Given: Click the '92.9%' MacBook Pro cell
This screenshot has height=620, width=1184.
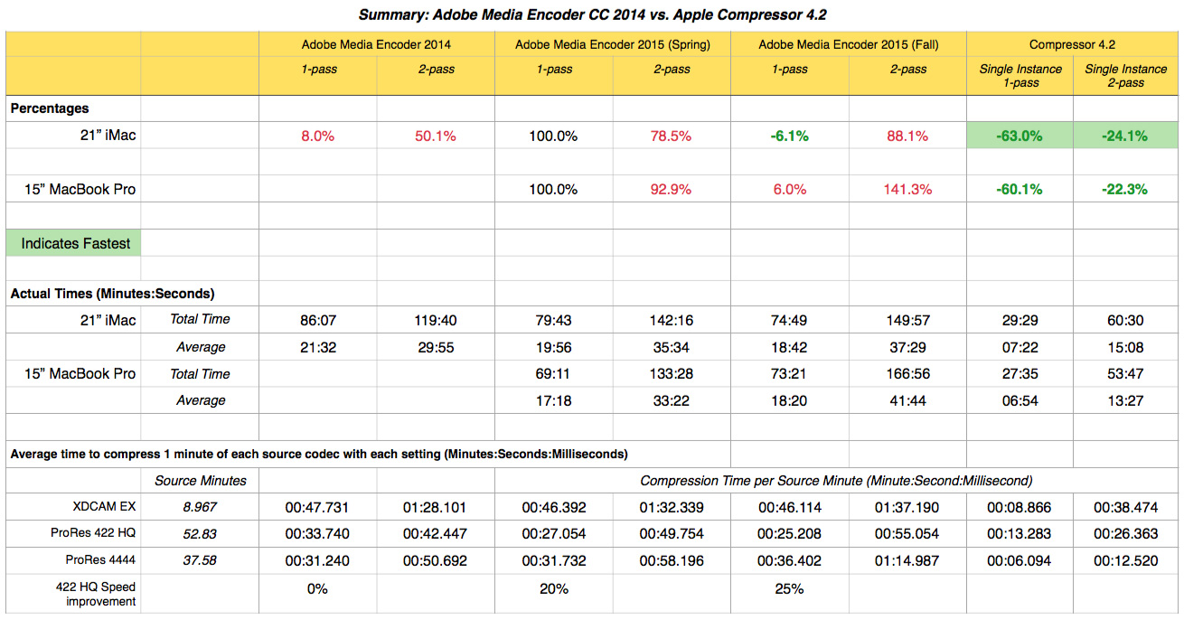Looking at the screenshot, I should click(x=670, y=190).
